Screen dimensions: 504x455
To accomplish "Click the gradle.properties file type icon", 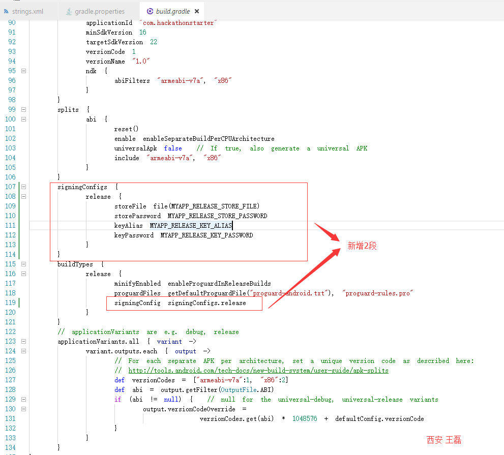I will (69, 11).
